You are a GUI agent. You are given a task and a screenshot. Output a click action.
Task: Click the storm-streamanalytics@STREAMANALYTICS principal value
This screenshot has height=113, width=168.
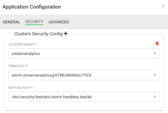[51, 75]
